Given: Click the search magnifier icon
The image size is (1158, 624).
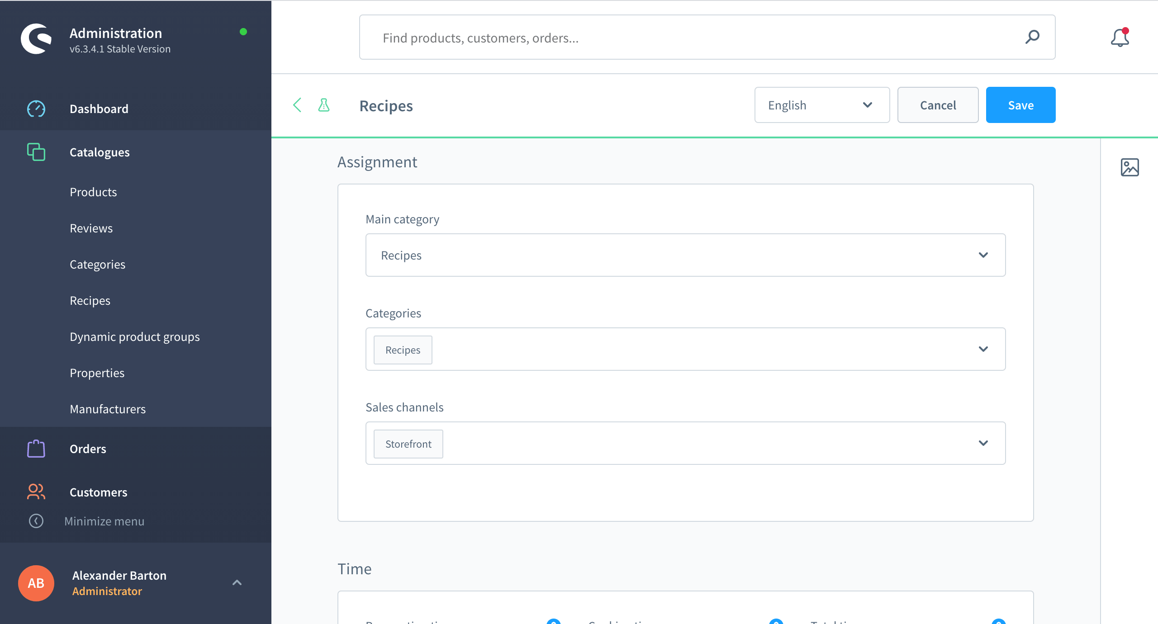Looking at the screenshot, I should point(1032,37).
